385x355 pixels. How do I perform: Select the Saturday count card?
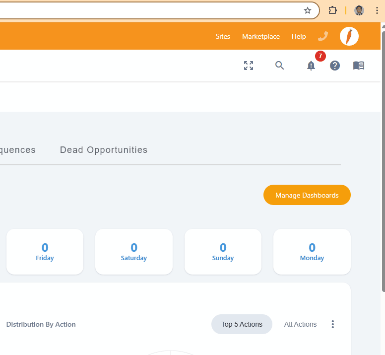(x=134, y=252)
